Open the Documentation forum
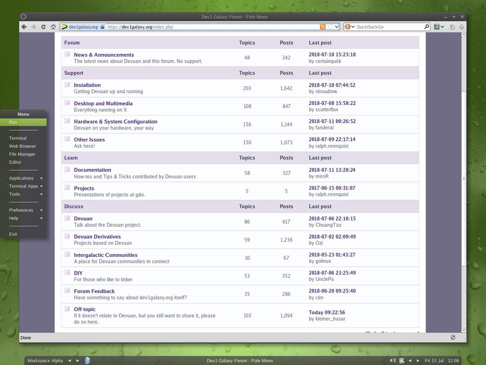Viewport: 486px width, 365px height. tap(92, 170)
